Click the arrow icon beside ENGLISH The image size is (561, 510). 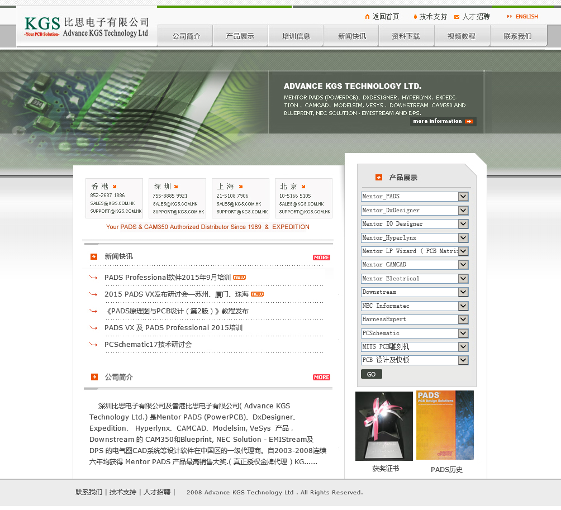coord(510,16)
